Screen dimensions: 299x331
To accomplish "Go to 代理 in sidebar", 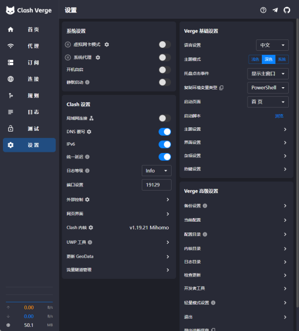I will point(29,46).
